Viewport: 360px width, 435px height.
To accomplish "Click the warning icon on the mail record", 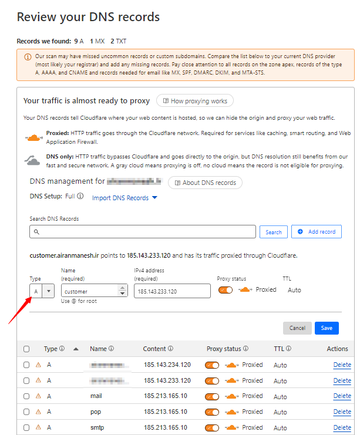I will [39, 396].
